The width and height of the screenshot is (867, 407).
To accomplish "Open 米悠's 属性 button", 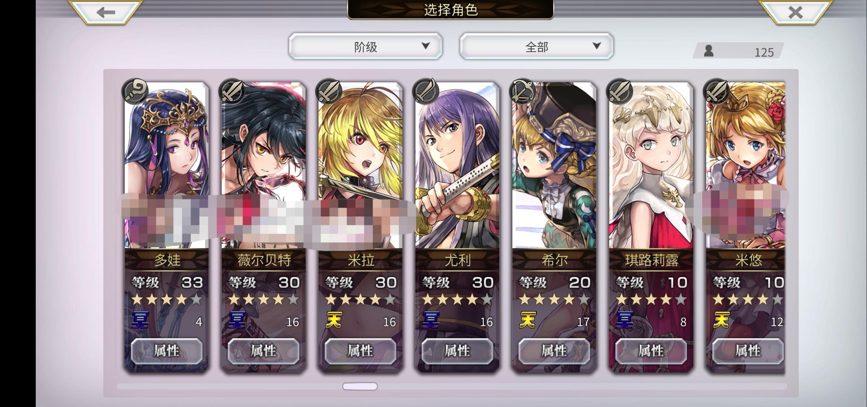I will pyautogui.click(x=747, y=351).
